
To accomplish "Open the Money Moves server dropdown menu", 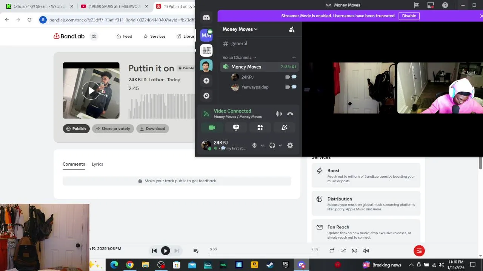I will point(240,29).
